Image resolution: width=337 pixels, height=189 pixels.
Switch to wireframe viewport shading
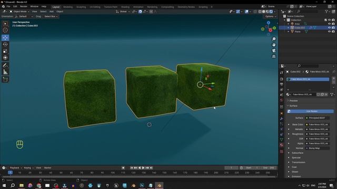click(x=260, y=12)
